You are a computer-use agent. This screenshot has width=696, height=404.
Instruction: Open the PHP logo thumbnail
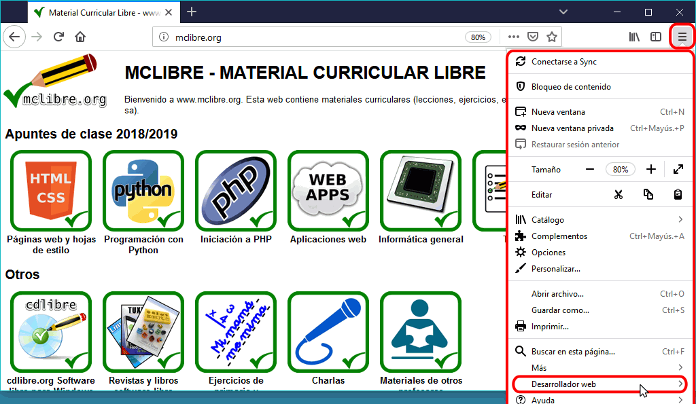(236, 191)
